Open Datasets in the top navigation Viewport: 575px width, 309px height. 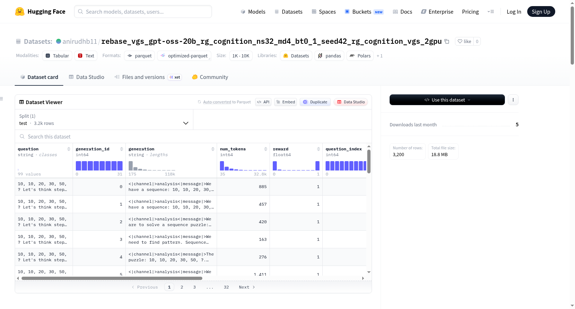[289, 12]
